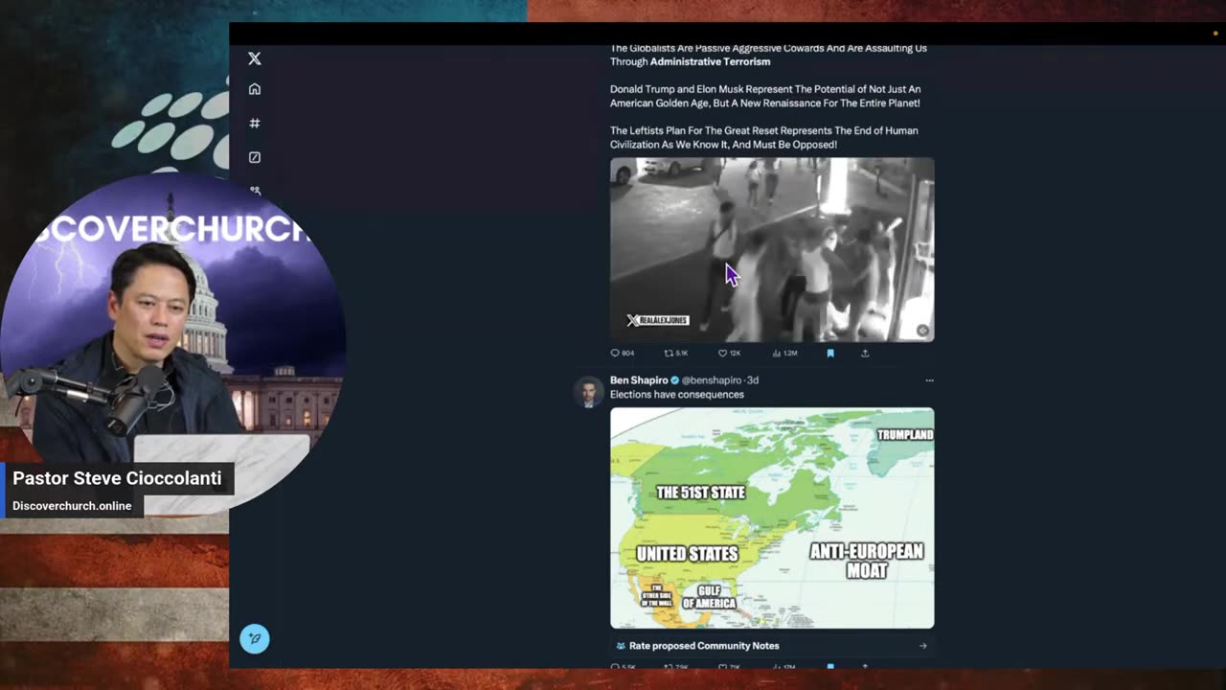1226x690 pixels.
Task: Open the 3d timestamp of Shapiro post
Action: pyautogui.click(x=753, y=380)
